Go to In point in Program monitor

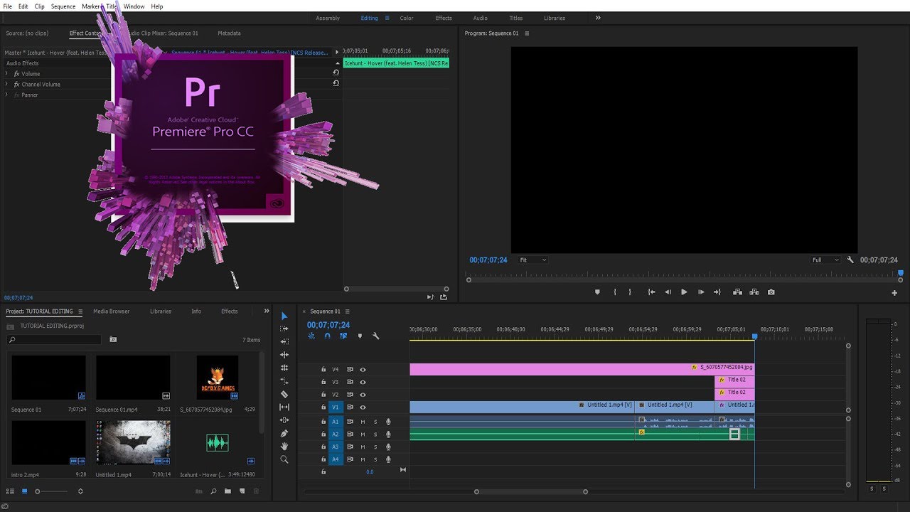pyautogui.click(x=651, y=292)
